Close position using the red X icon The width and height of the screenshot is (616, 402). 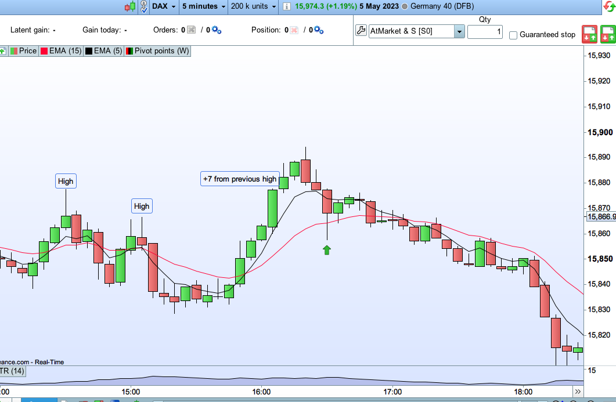[x=294, y=30]
